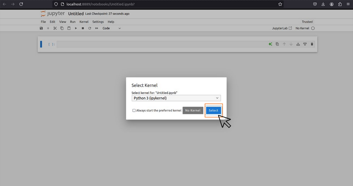Reload the browser page
Screen dimensions: 353x186
21,4
